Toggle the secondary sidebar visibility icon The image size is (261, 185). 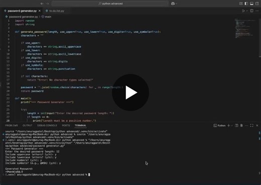point(257,4)
